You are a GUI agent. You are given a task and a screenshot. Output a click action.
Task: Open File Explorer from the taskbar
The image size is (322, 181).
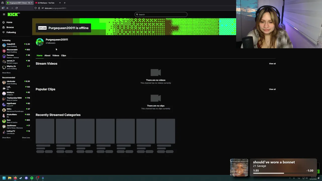[x=10, y=178]
